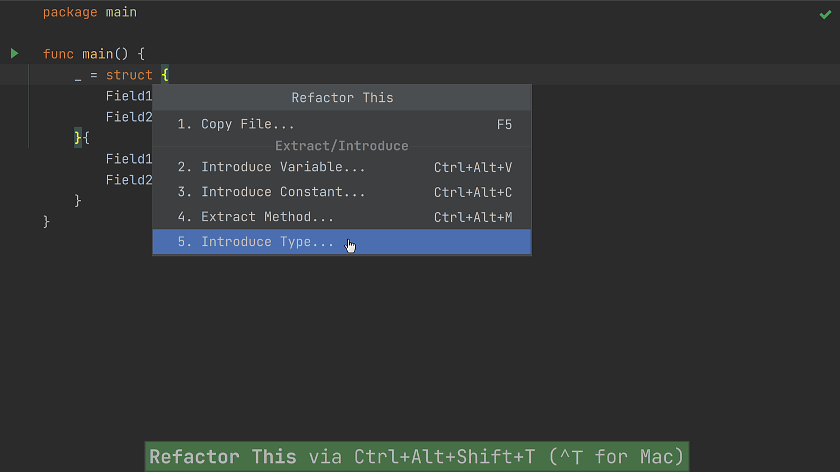This screenshot has height=472, width=840.
Task: Click the highlighted opening brace after struct
Action: [165, 75]
